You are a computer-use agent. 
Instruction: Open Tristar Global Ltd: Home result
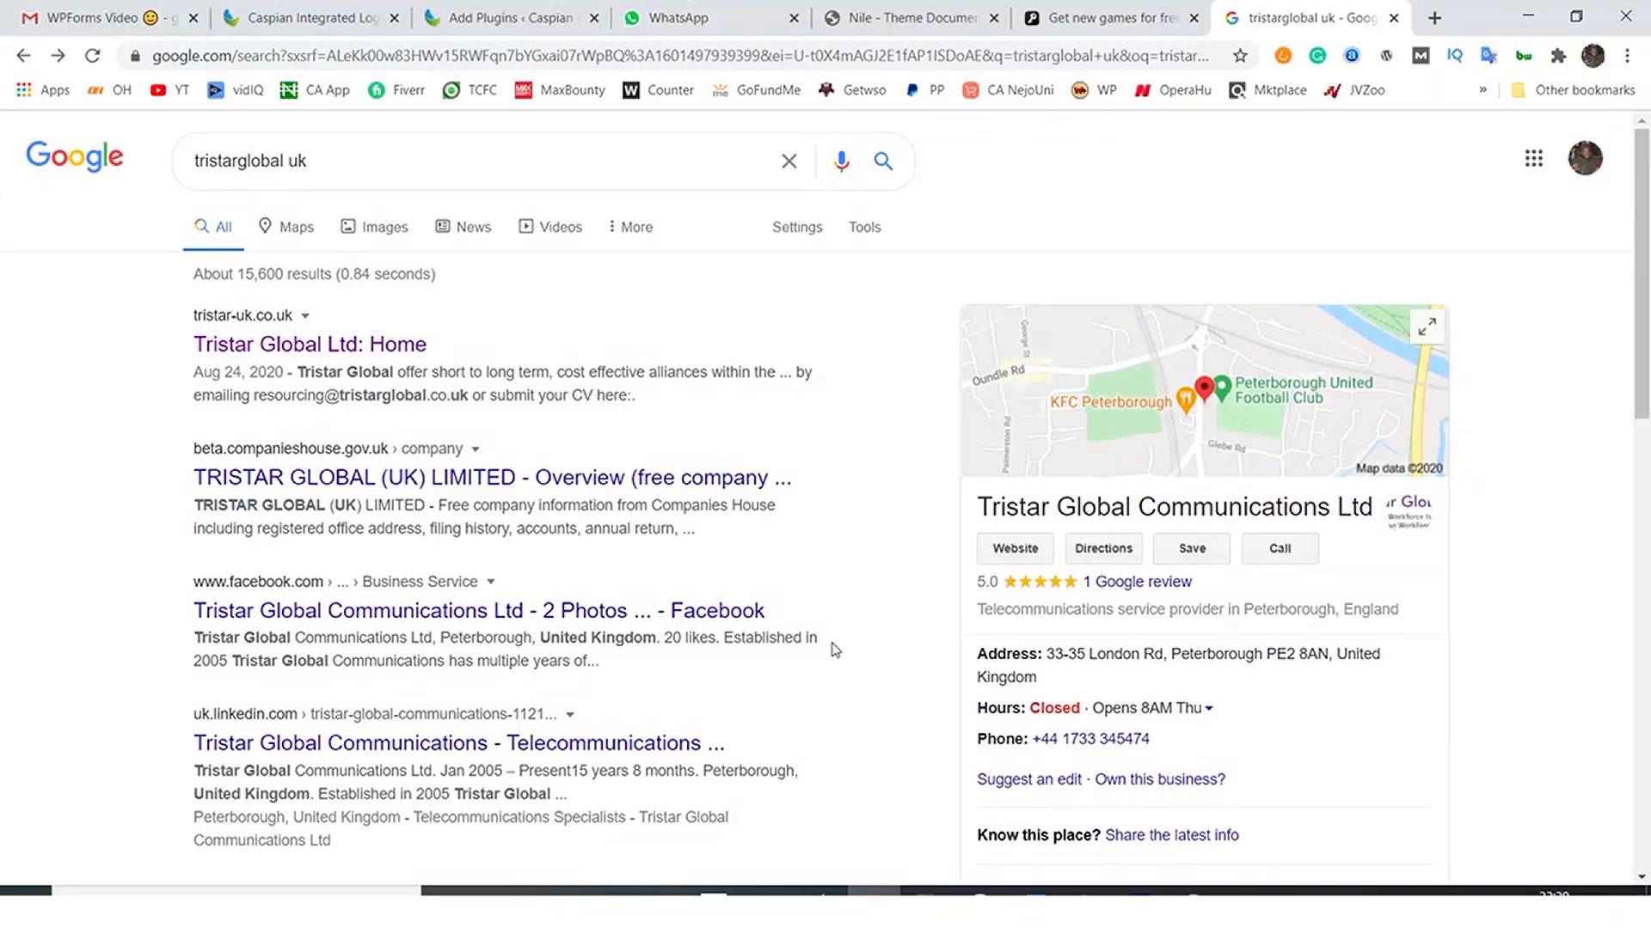(310, 345)
